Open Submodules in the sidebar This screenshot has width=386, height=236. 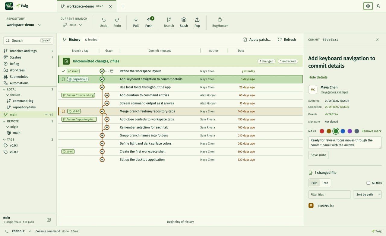28,77
